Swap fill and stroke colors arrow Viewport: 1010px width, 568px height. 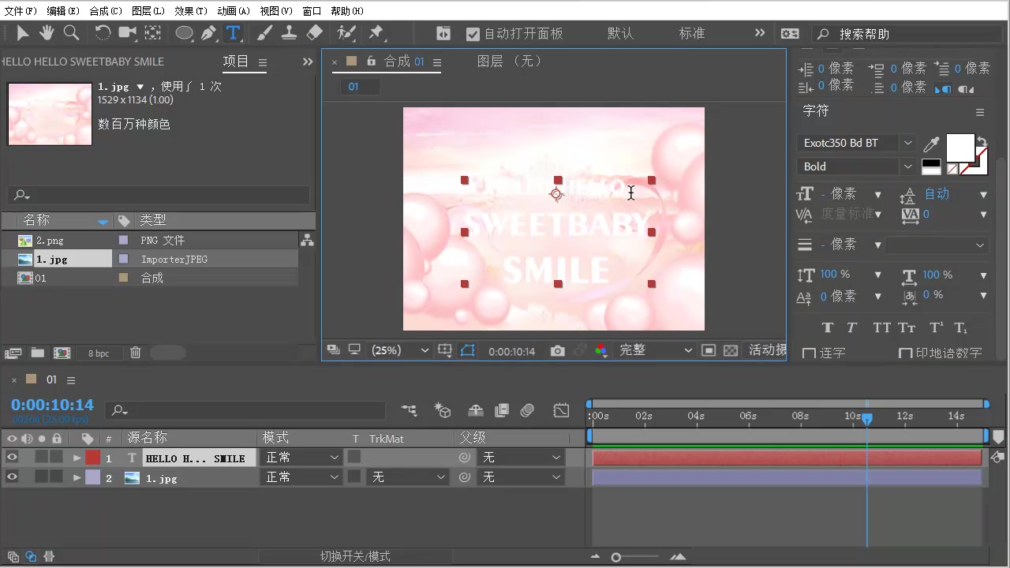pyautogui.click(x=982, y=141)
